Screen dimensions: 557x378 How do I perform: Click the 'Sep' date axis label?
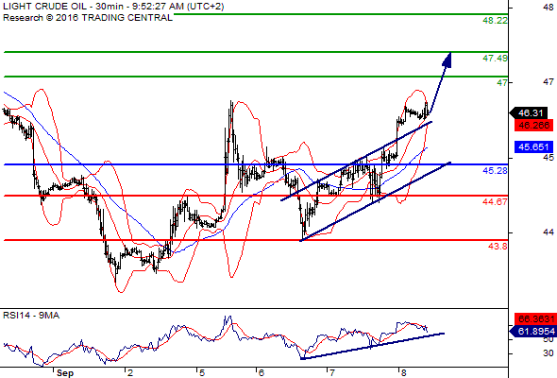pos(65,372)
